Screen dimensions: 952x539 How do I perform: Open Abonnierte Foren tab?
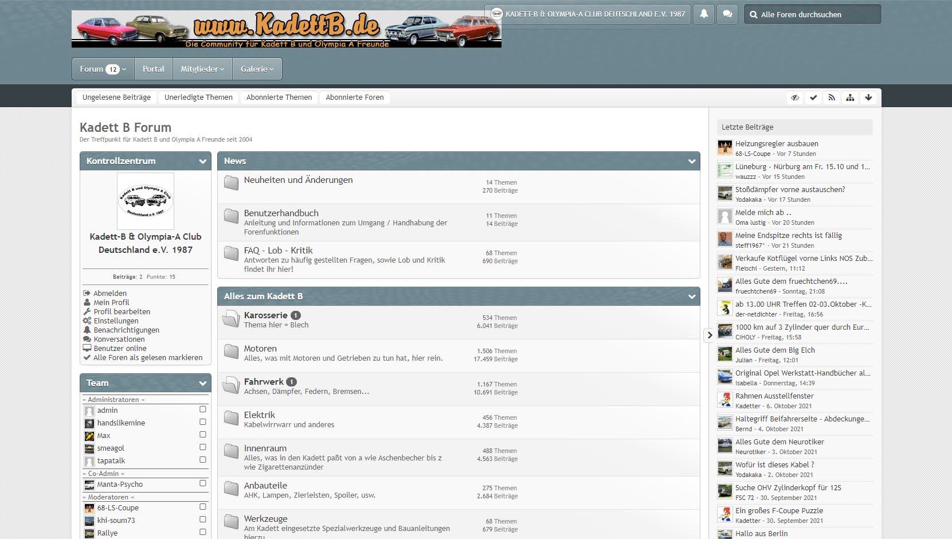(355, 97)
